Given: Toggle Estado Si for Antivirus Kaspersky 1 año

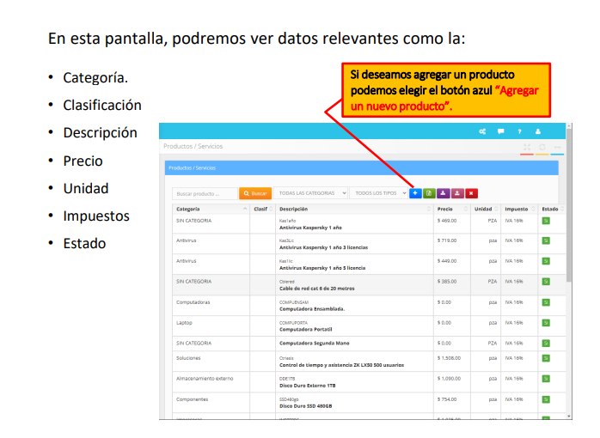Looking at the screenshot, I should pos(546,221).
